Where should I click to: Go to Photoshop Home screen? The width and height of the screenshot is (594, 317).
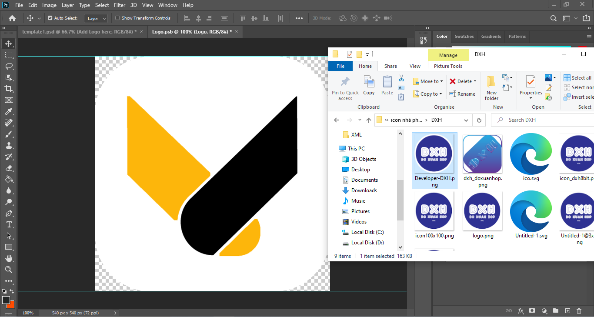12,18
